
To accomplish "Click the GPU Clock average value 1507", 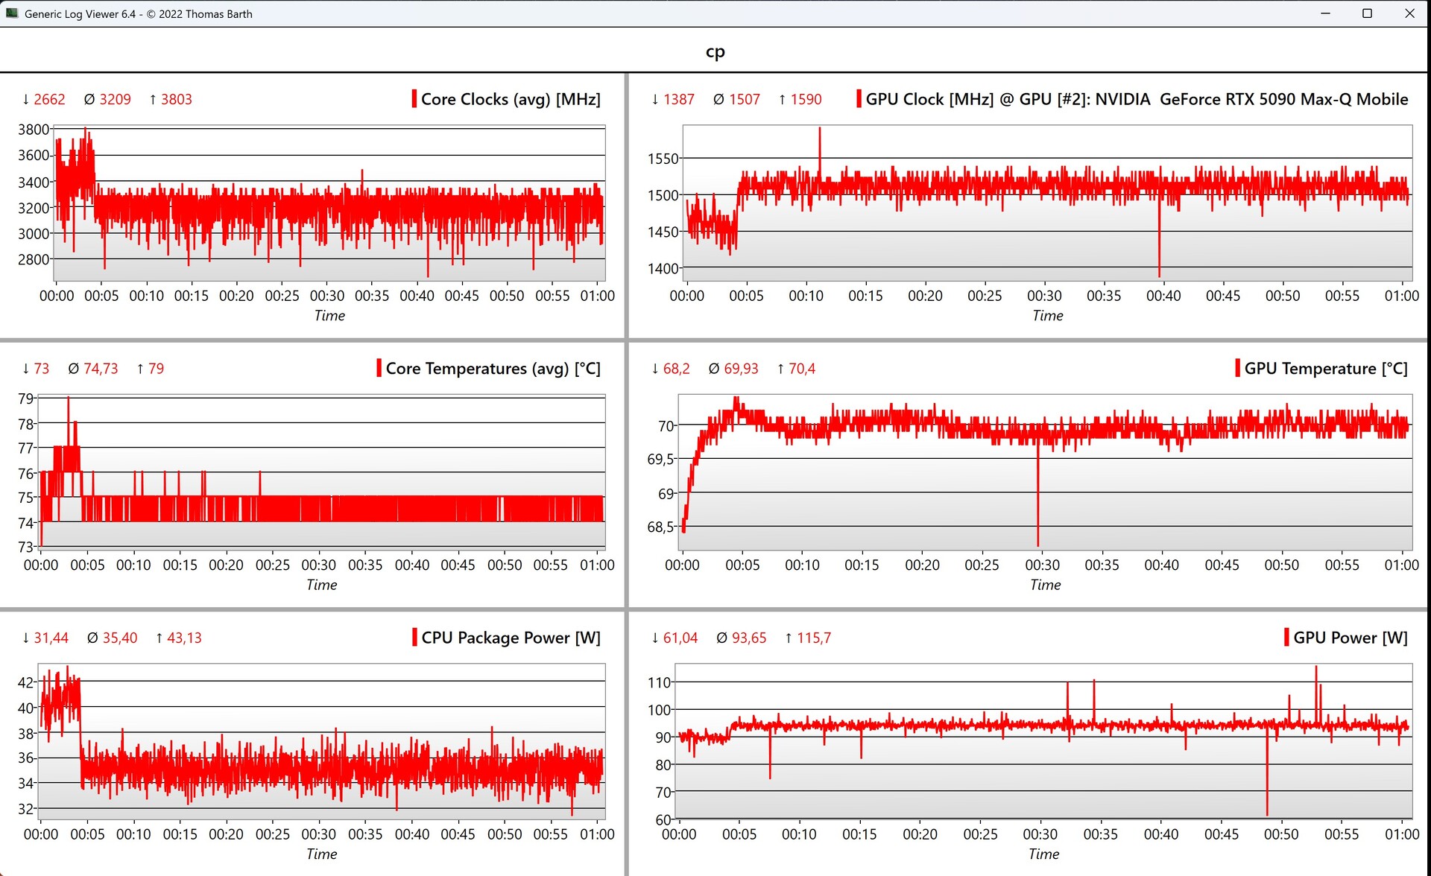I will pos(744,99).
